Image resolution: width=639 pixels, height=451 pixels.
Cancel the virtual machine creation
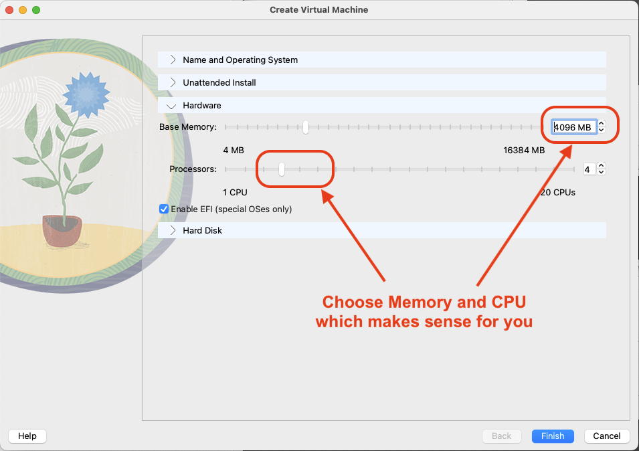click(606, 436)
